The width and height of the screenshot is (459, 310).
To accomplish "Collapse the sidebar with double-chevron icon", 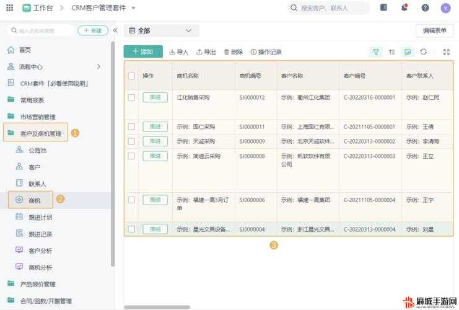I will tap(115, 30).
